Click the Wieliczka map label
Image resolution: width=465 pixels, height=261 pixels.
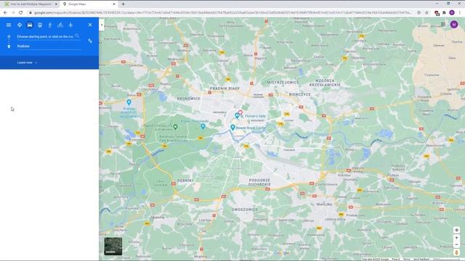pos(324,204)
